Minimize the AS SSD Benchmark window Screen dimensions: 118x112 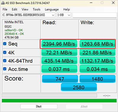(91, 3)
